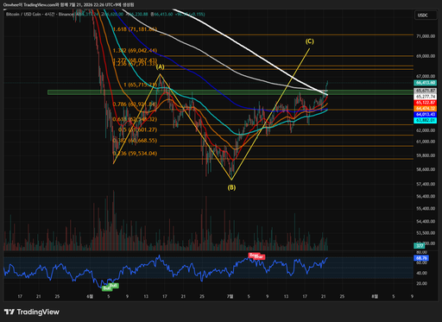This screenshot has width=442, height=322.
Task: Click the red price tag 65,122.87
Action: [426, 103]
